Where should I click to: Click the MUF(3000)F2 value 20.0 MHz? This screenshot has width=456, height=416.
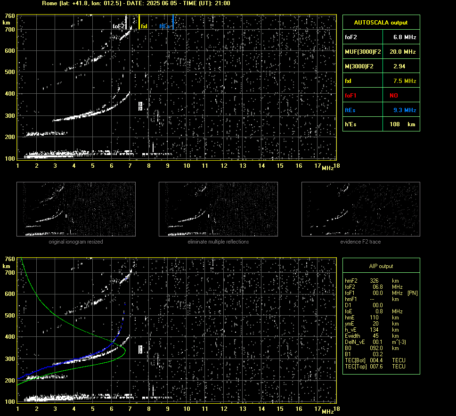pos(402,51)
